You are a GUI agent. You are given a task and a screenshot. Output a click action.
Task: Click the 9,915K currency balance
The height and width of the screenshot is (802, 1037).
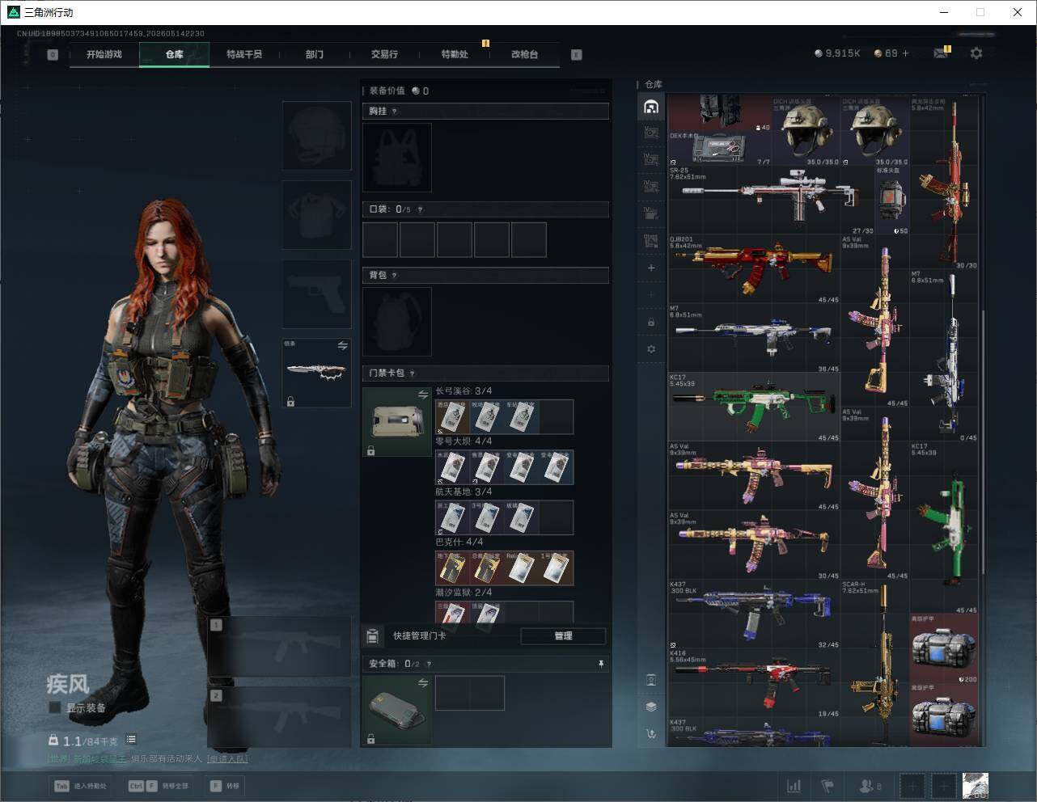click(837, 53)
